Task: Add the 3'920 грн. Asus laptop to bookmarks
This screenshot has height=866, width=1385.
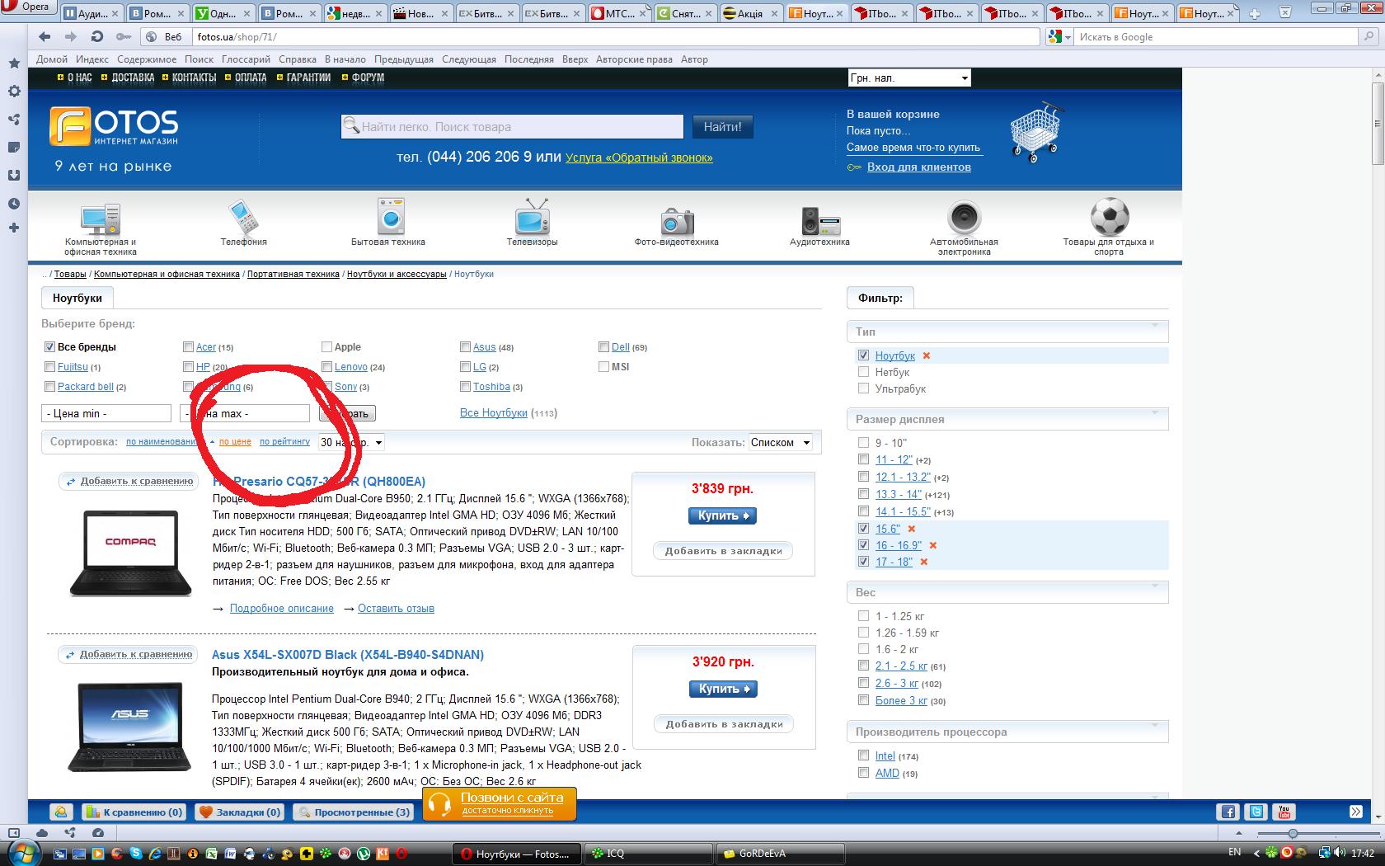Action: [725, 724]
